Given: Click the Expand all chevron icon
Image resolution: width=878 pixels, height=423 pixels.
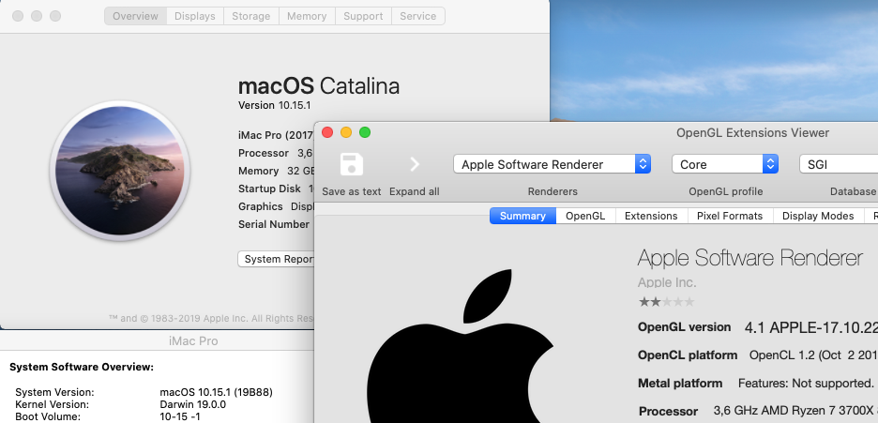Looking at the screenshot, I should tap(415, 164).
